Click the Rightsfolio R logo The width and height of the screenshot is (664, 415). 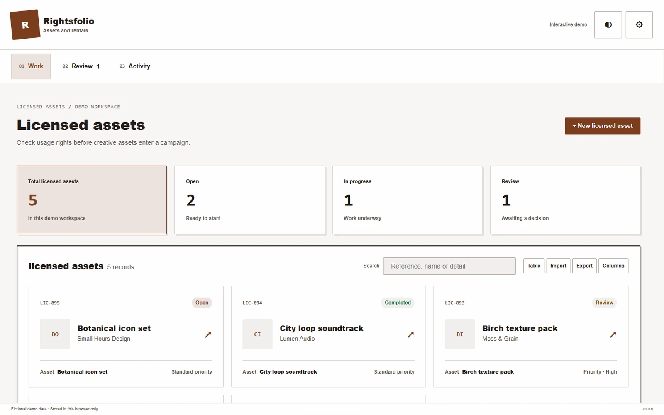click(x=25, y=25)
